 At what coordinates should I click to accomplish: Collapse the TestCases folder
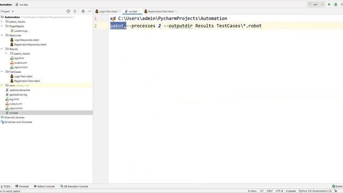tap(2, 72)
